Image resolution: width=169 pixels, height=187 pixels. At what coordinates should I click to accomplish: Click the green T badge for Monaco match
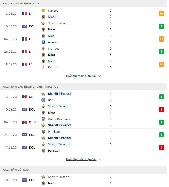(161, 52)
